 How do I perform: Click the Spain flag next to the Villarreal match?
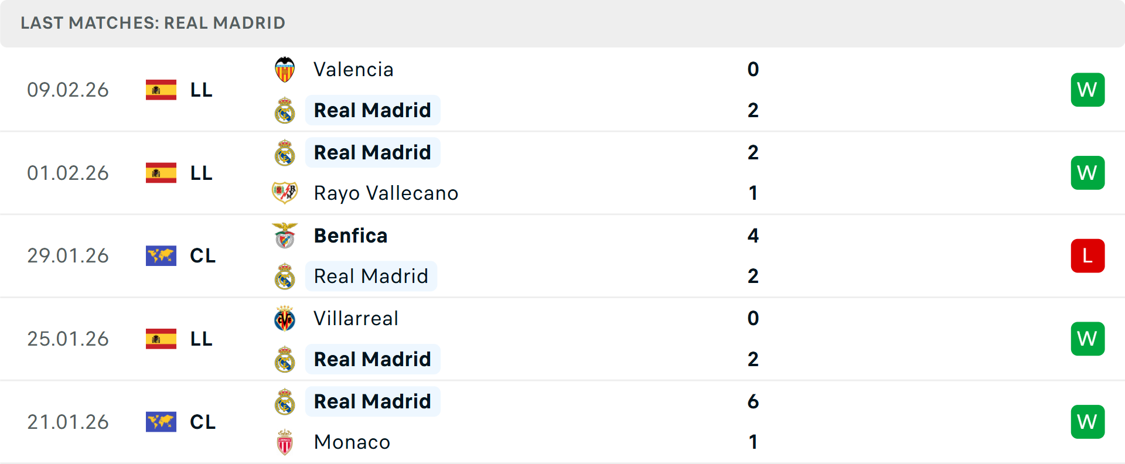click(161, 339)
